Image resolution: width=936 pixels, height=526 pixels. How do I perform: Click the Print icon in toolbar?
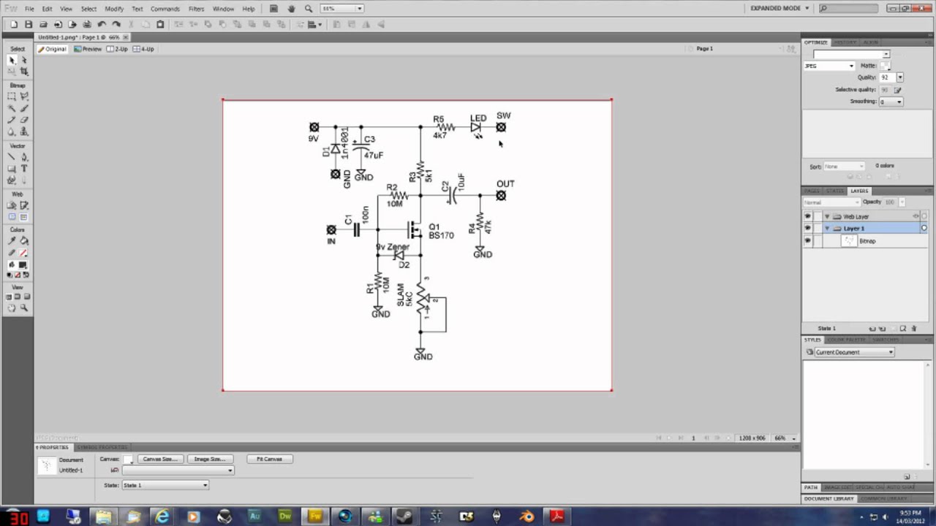pyautogui.click(x=87, y=24)
